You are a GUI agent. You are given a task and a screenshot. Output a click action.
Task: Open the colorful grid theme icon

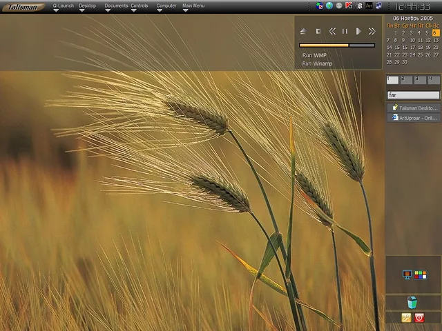coord(420,274)
